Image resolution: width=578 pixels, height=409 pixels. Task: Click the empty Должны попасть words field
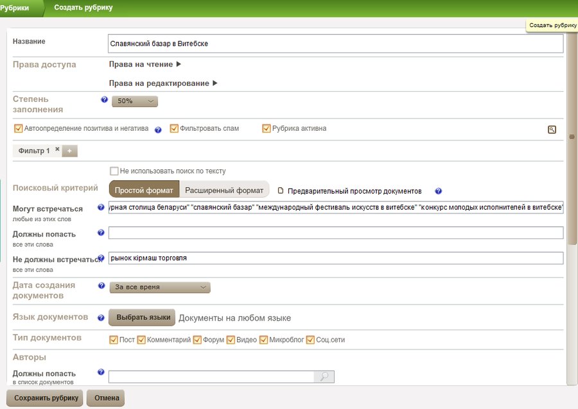[336, 233]
